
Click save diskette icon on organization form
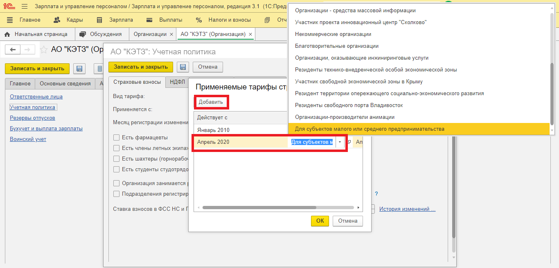point(79,69)
